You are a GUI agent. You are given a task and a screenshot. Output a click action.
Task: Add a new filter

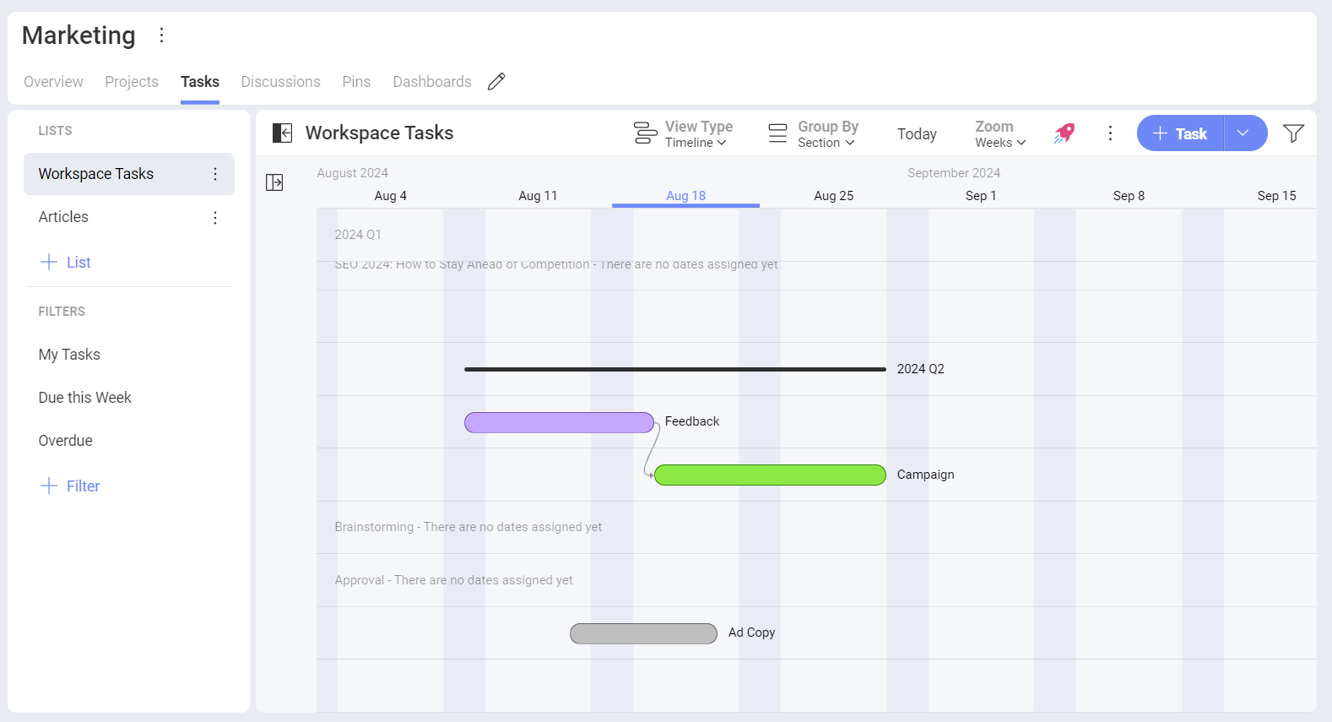[70, 486]
